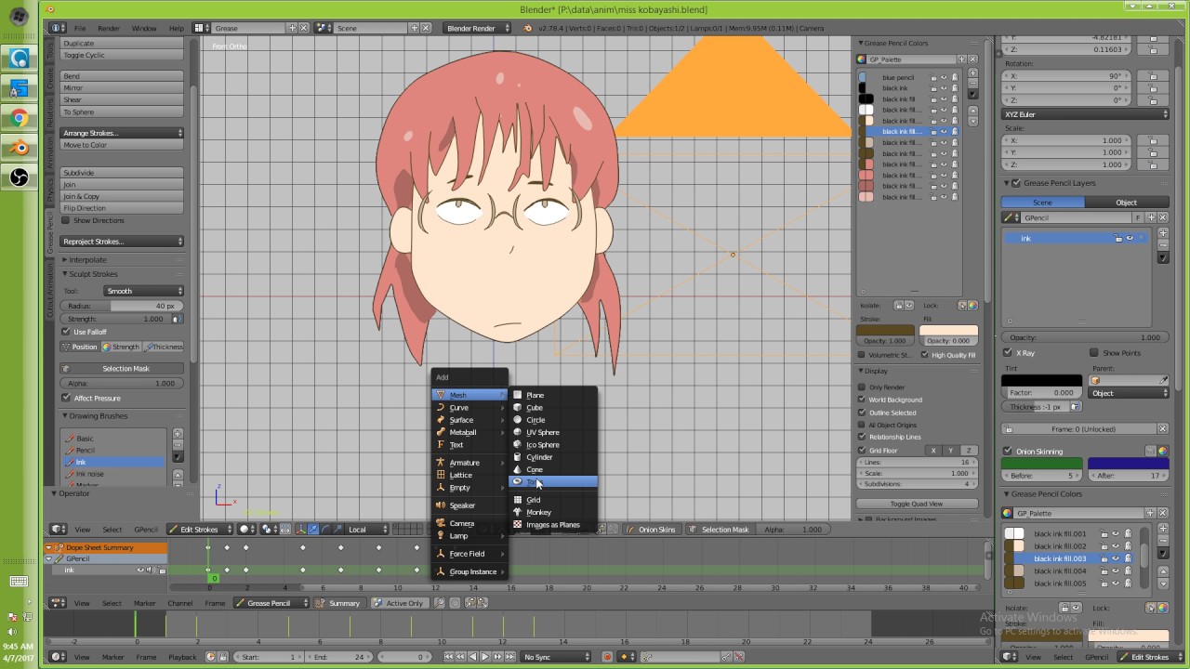Disable World Background checkbox
This screenshot has height=669, width=1190.
[862, 400]
